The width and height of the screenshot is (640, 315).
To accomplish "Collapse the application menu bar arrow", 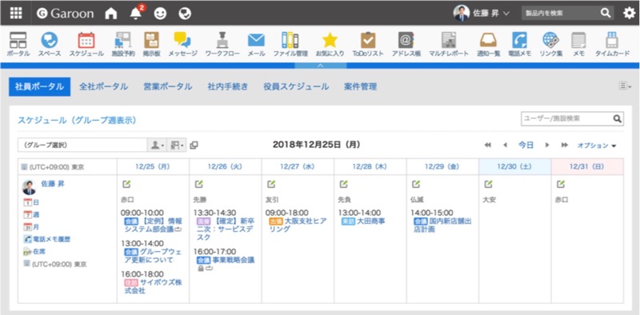I will point(321,66).
